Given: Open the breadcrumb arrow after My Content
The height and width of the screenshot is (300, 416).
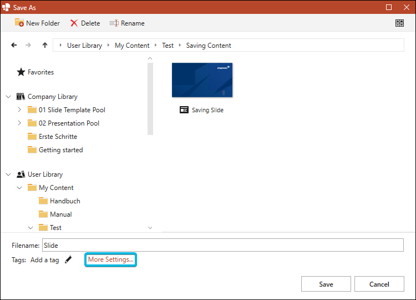Looking at the screenshot, I should pos(155,45).
